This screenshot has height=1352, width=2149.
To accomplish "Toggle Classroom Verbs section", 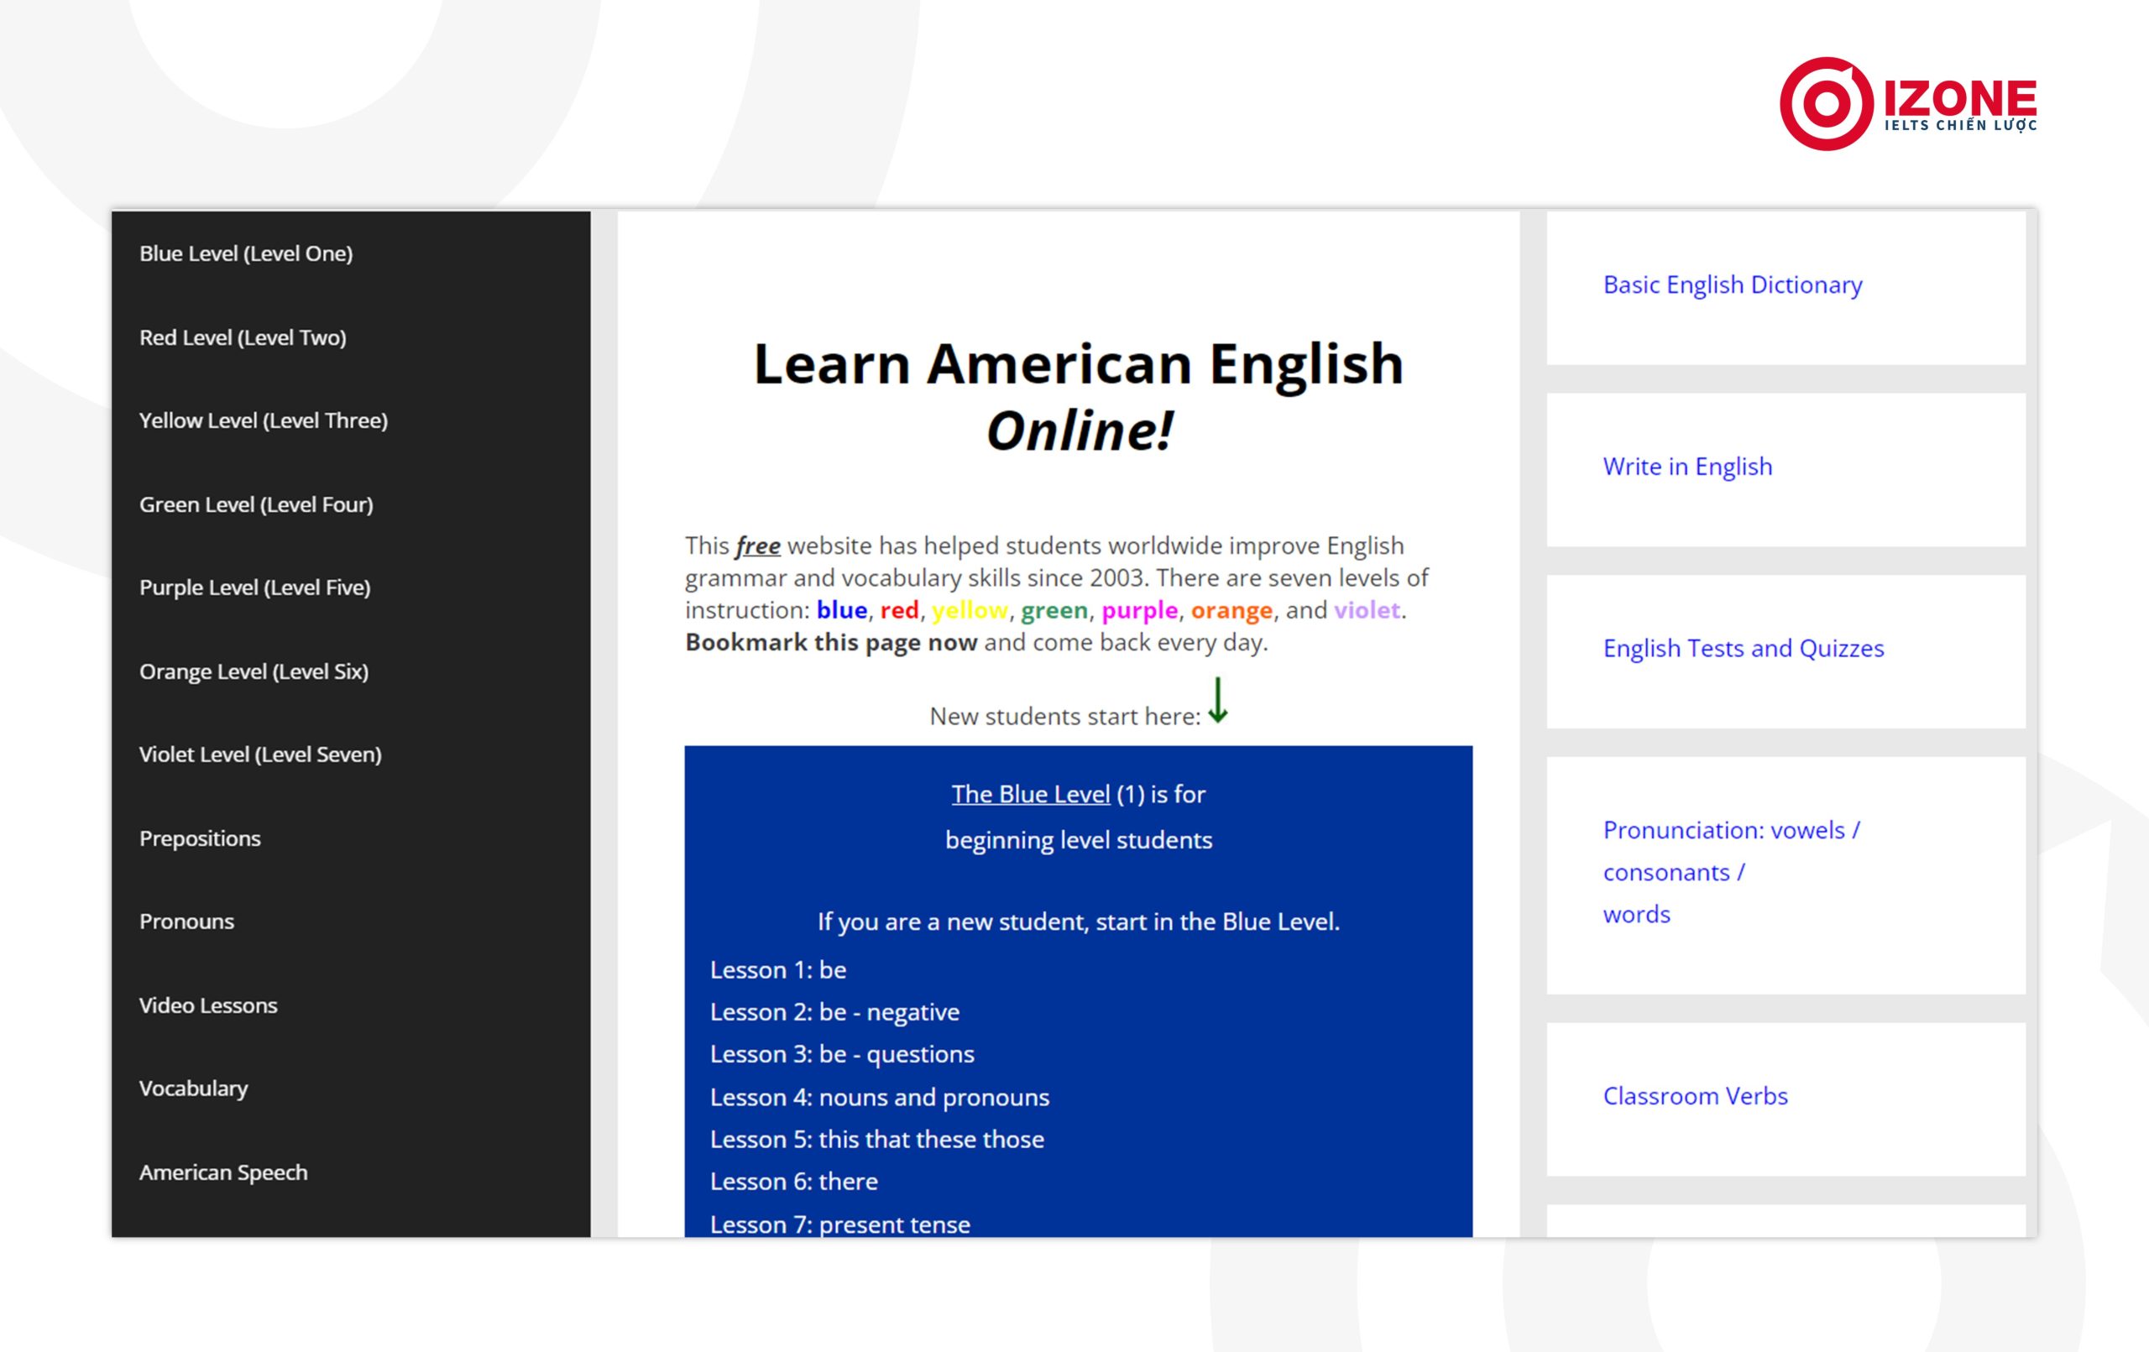I will point(1694,1094).
